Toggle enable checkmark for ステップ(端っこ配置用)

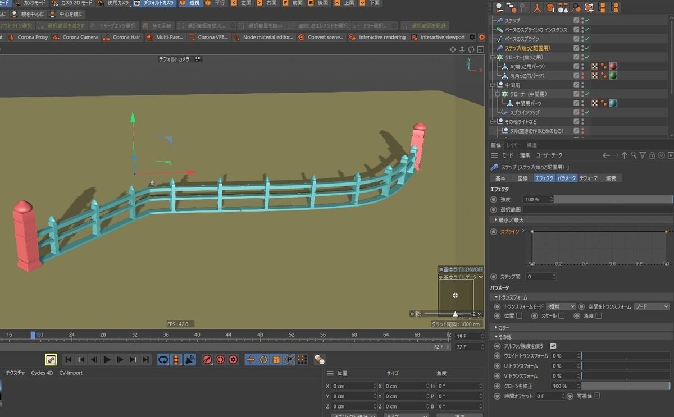tap(586, 48)
